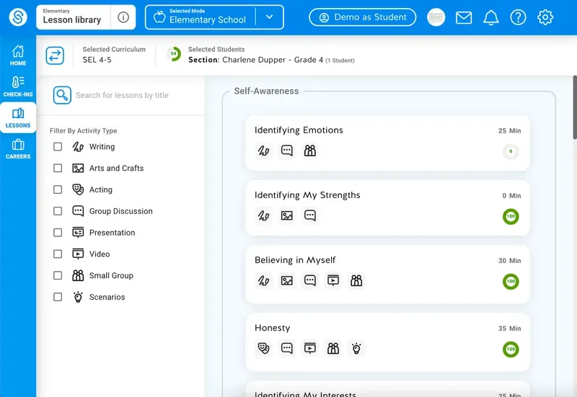Open the Lesson library info icon
The width and height of the screenshot is (577, 397).
pyautogui.click(x=123, y=17)
